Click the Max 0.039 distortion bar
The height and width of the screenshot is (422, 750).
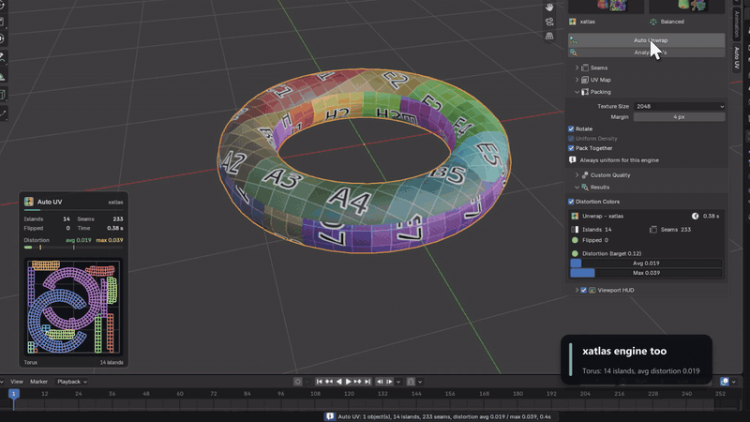[x=646, y=273]
